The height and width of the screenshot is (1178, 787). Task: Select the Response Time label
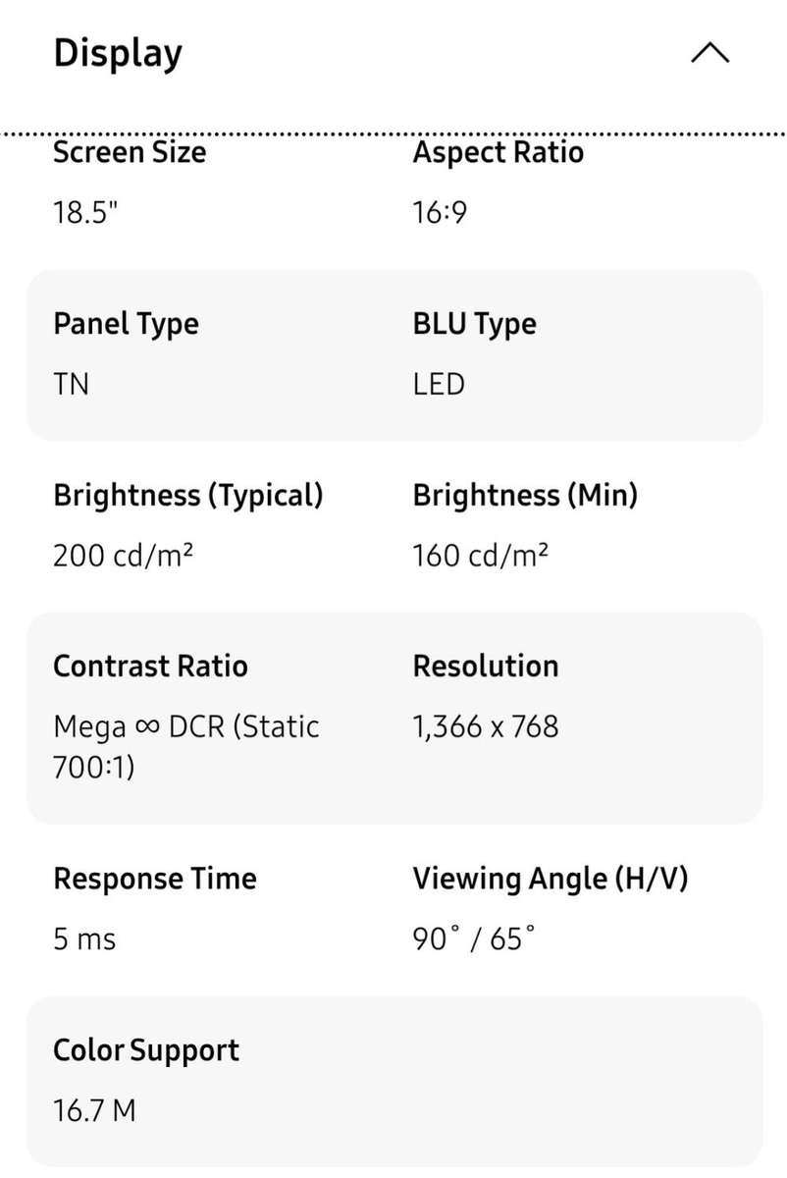click(x=154, y=879)
